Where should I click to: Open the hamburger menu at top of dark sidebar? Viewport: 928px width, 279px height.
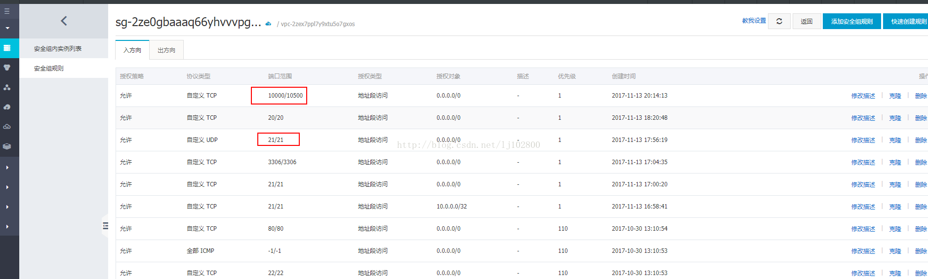tap(7, 11)
